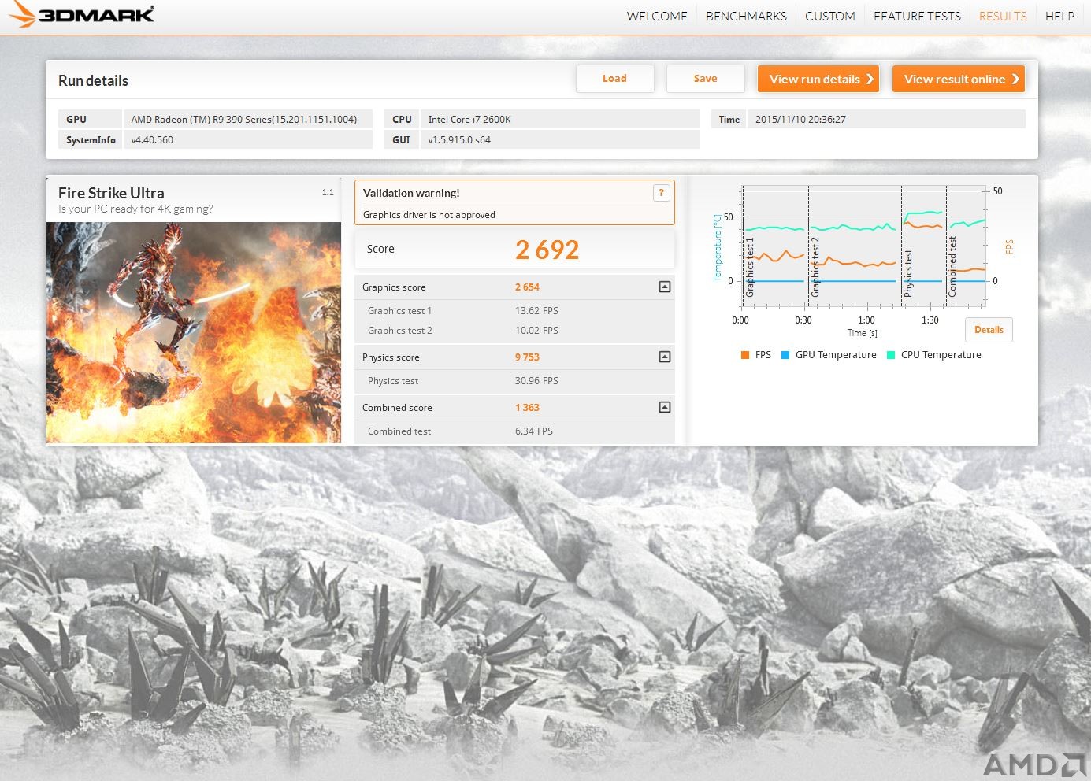Select the Graphics test 1 13.62 FPS row

514,311
